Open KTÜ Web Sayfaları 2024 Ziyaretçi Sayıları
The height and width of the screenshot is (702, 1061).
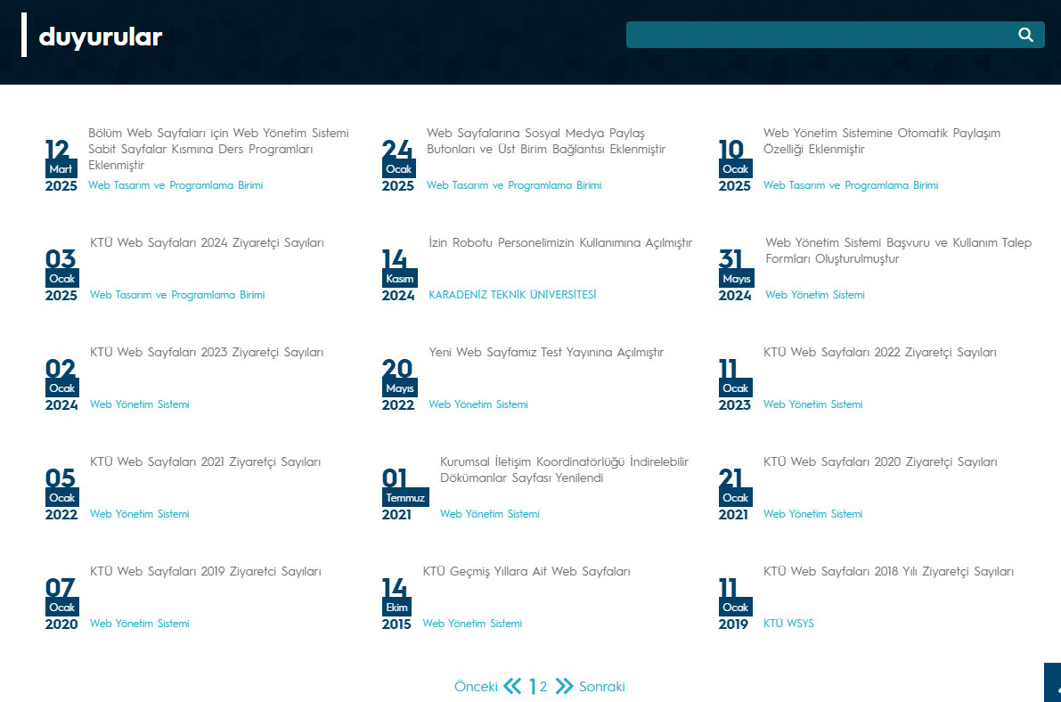point(207,243)
